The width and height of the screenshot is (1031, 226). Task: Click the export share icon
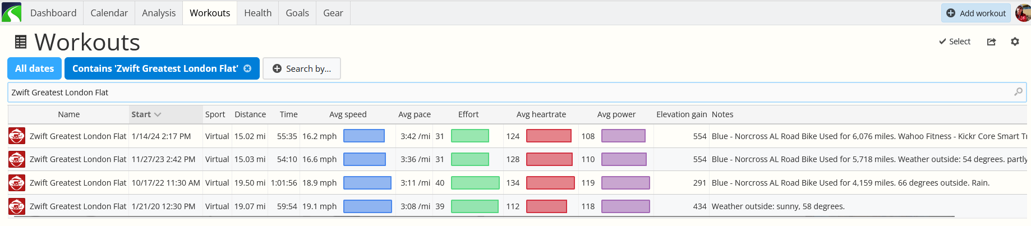991,41
